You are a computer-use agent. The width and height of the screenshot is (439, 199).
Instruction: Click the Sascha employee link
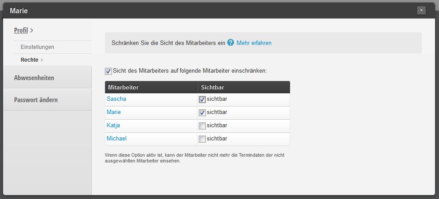116,99
